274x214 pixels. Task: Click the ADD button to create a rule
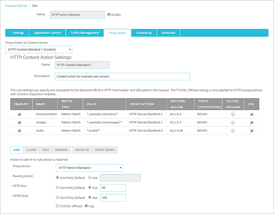[16, 150]
